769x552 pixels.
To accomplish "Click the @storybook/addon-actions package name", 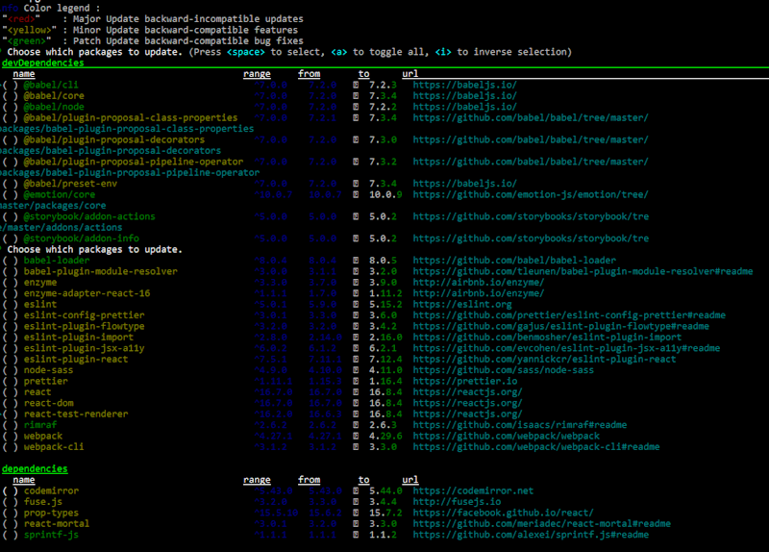I will click(89, 216).
